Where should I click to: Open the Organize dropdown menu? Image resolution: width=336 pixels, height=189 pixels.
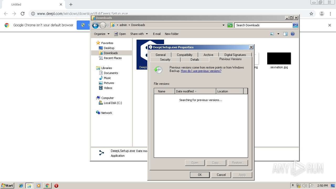click(102, 34)
